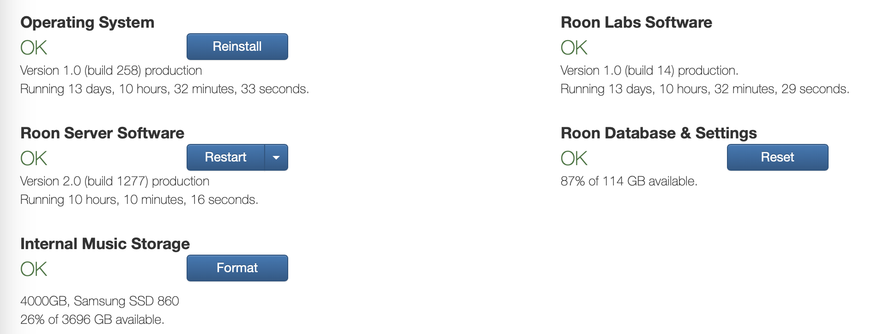Viewport: 872px width, 334px height.
Task: Expand the Restart button dropdown arrow
Action: (x=276, y=157)
